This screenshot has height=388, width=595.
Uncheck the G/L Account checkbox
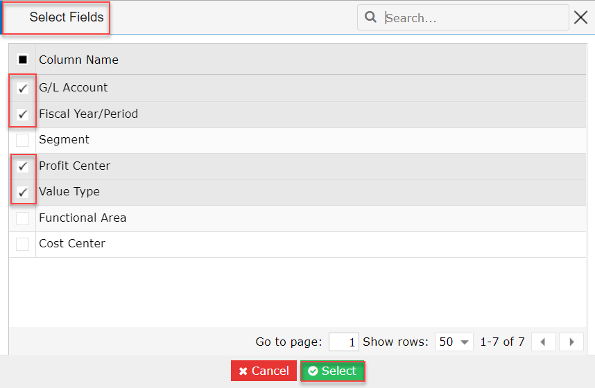23,88
